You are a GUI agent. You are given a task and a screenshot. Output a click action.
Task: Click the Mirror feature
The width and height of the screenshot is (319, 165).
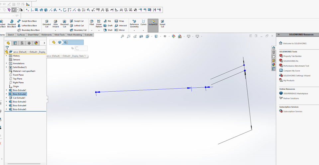pos(120,30)
